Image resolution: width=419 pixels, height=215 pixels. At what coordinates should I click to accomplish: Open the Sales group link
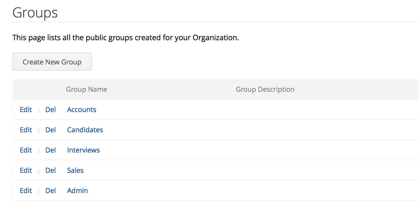click(x=75, y=171)
